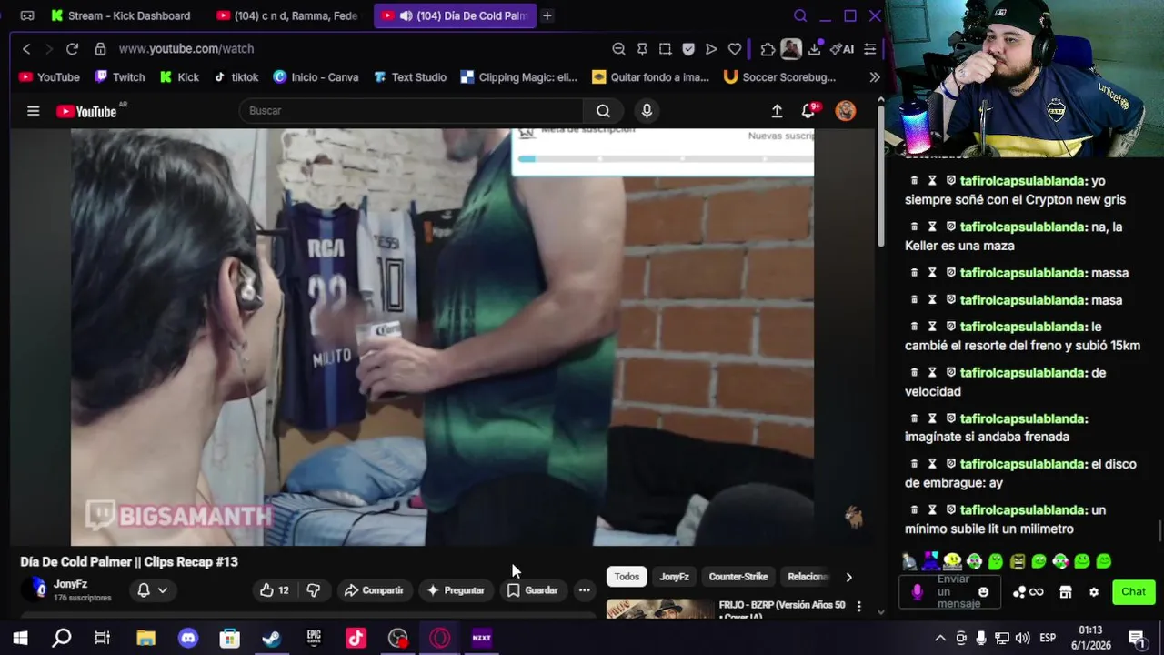Select the JonyFz filter chip
Viewport: 1164px width, 655px height.
(674, 577)
